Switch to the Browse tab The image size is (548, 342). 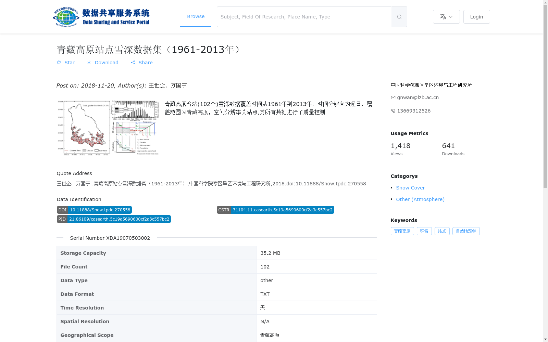click(196, 16)
